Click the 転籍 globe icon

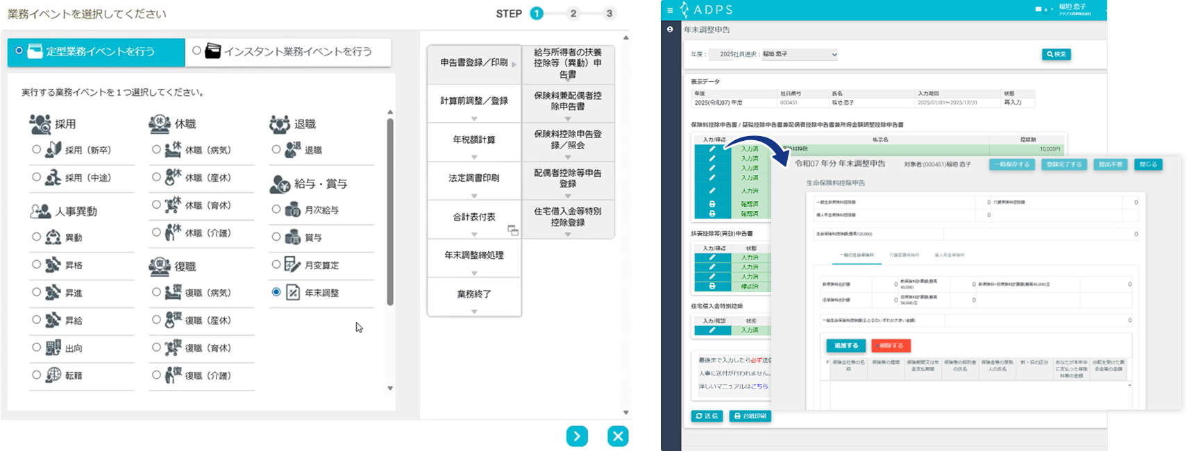53,375
